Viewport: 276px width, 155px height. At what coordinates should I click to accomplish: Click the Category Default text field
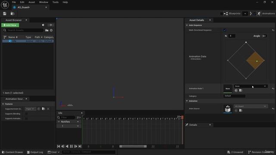click(234, 96)
